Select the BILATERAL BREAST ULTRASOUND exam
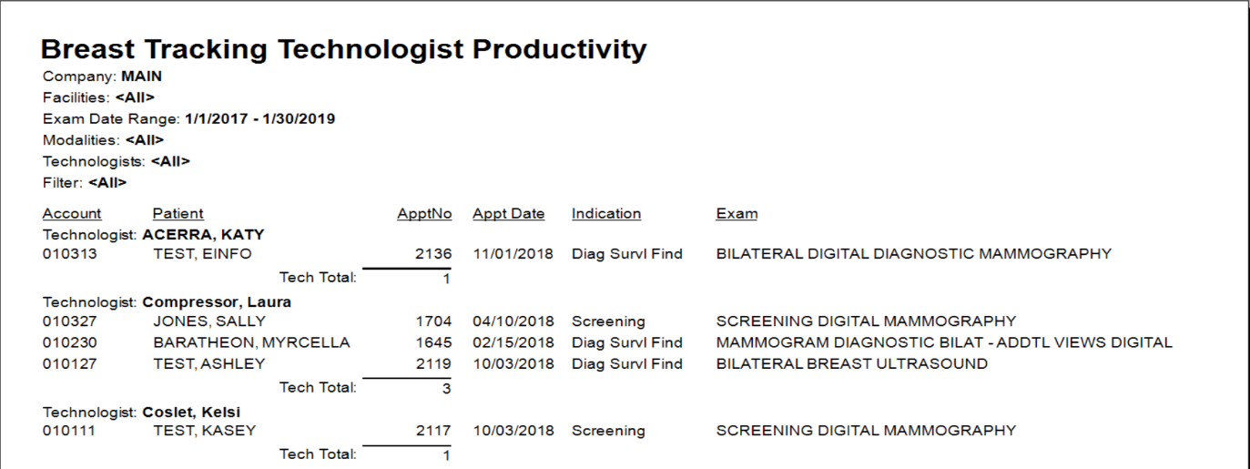This screenshot has height=469, width=1250. (851, 364)
